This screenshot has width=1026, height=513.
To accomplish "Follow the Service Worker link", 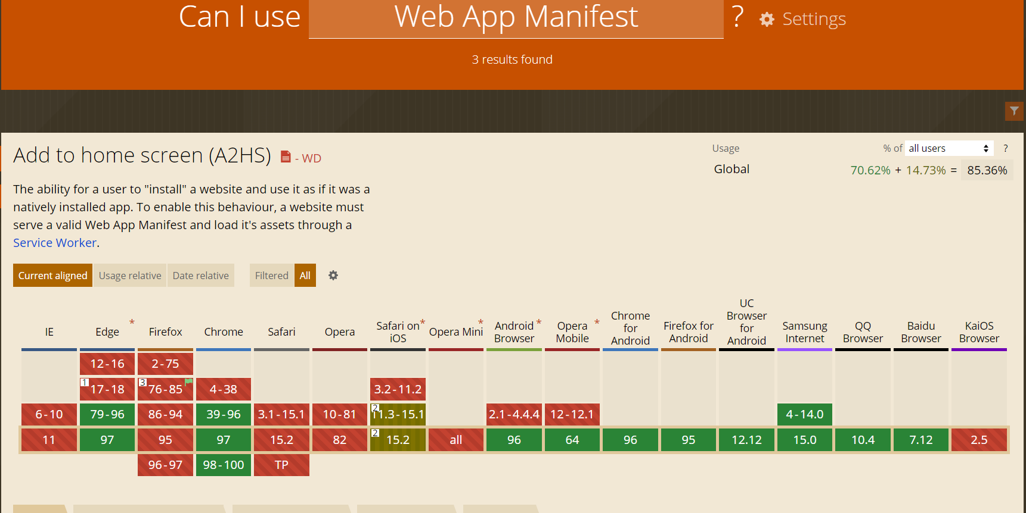I will pyautogui.click(x=55, y=243).
